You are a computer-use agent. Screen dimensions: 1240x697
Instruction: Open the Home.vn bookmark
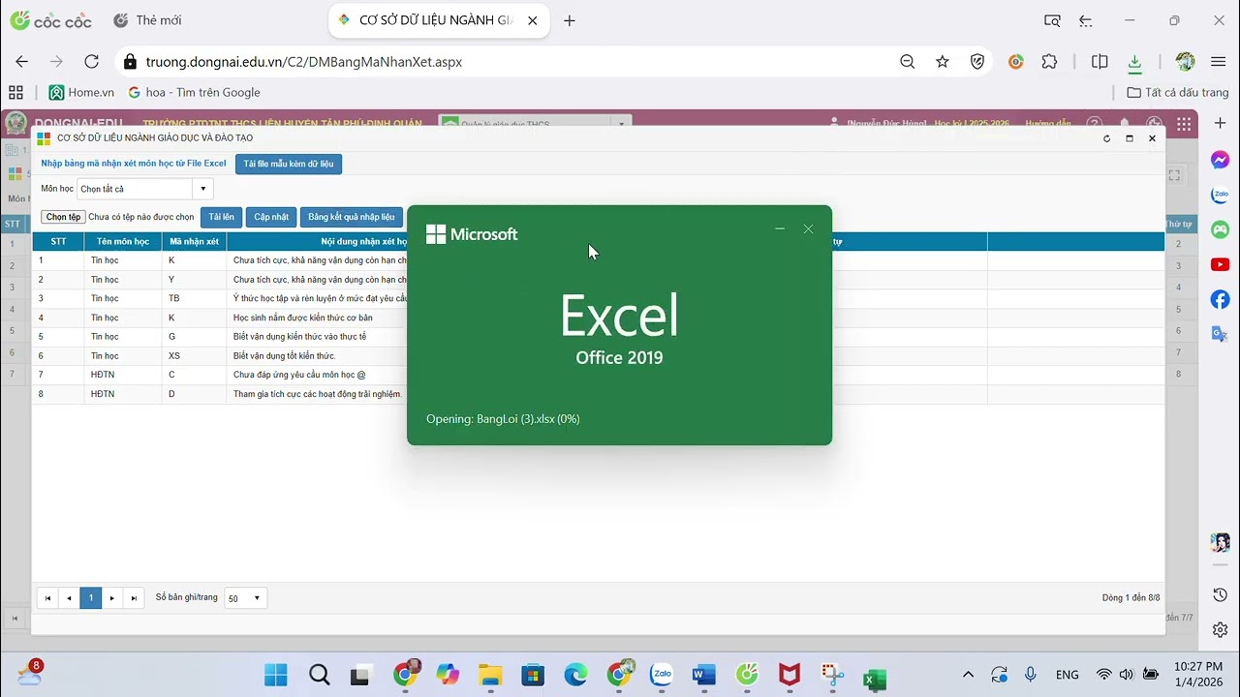coord(81,92)
